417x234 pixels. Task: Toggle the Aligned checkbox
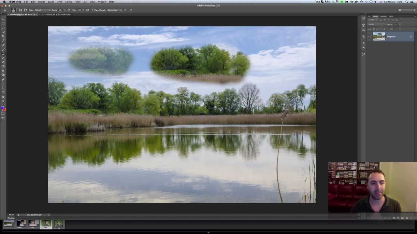tap(93, 10)
